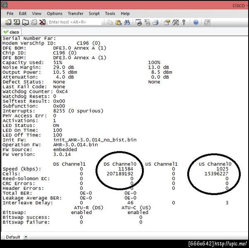Click the Quick Connect lightning icon
Image resolution: width=249 pixels, height=248 pixels.
click(x=17, y=22)
